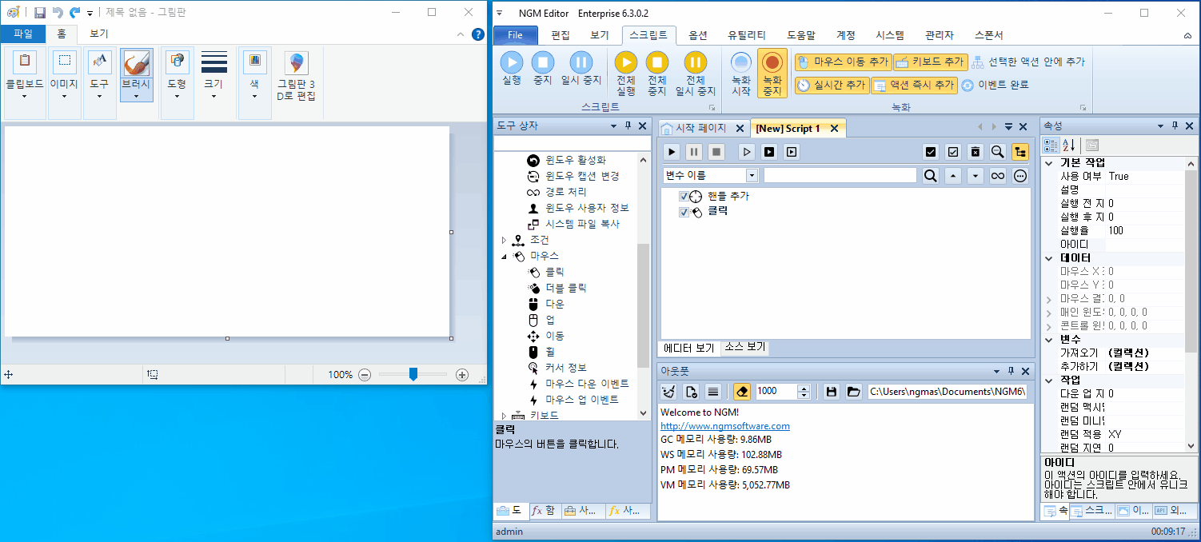Collapse the 기본 작업 section in properties
Image resolution: width=1201 pixels, height=542 pixels.
[1049, 163]
